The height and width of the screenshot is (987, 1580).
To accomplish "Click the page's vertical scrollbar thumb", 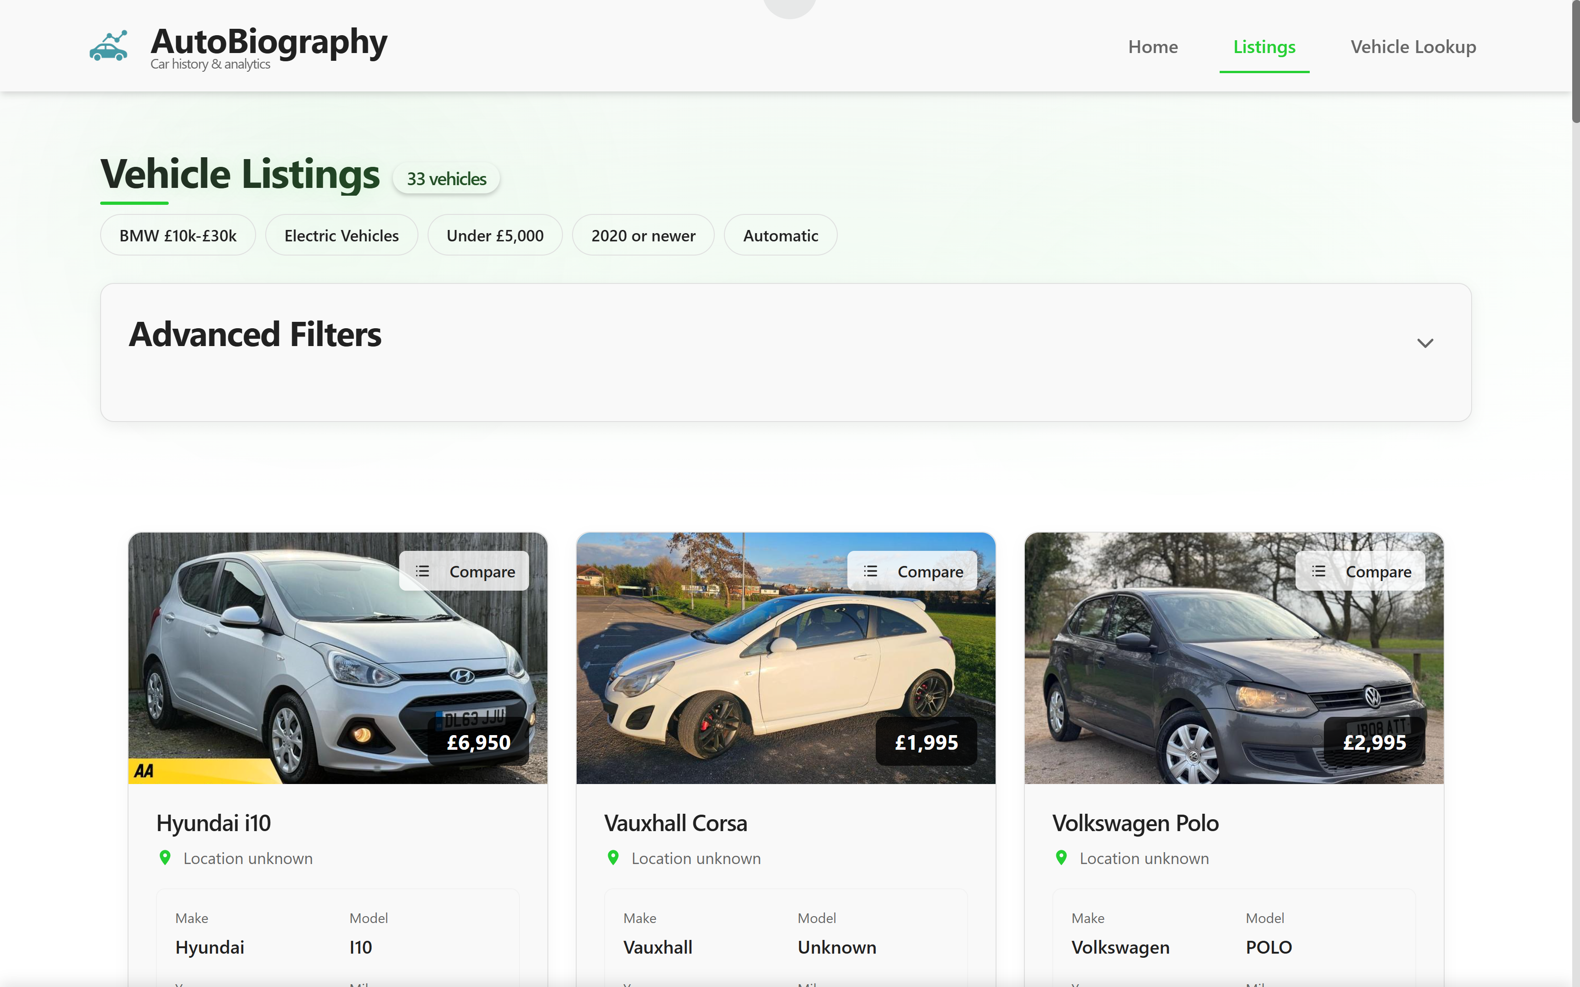I will point(1575,62).
